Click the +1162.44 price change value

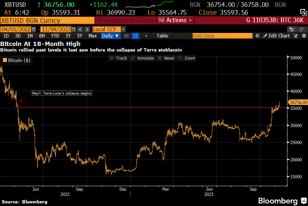(x=103, y=5)
